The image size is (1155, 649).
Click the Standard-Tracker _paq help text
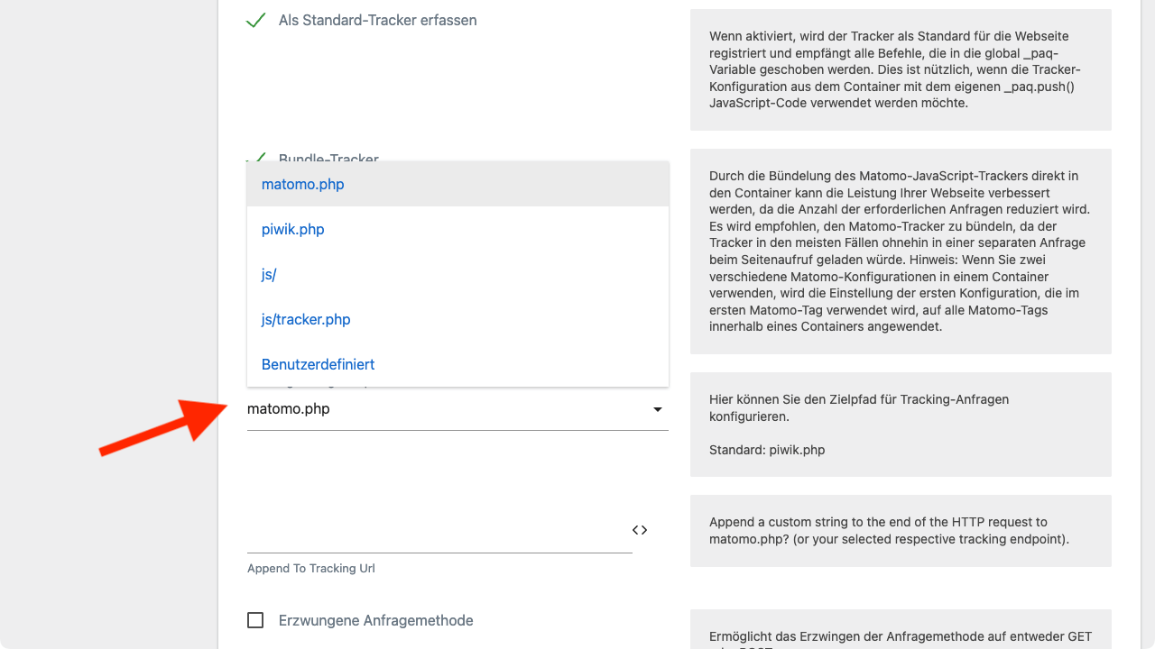(901, 70)
